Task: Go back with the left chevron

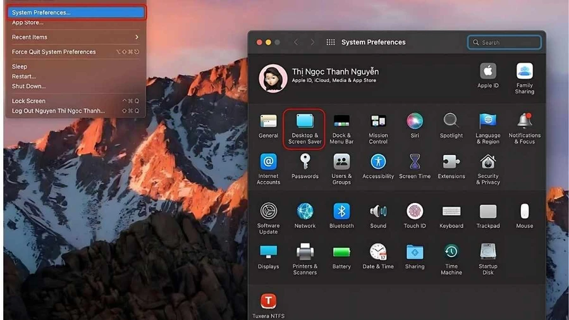Action: (x=296, y=42)
